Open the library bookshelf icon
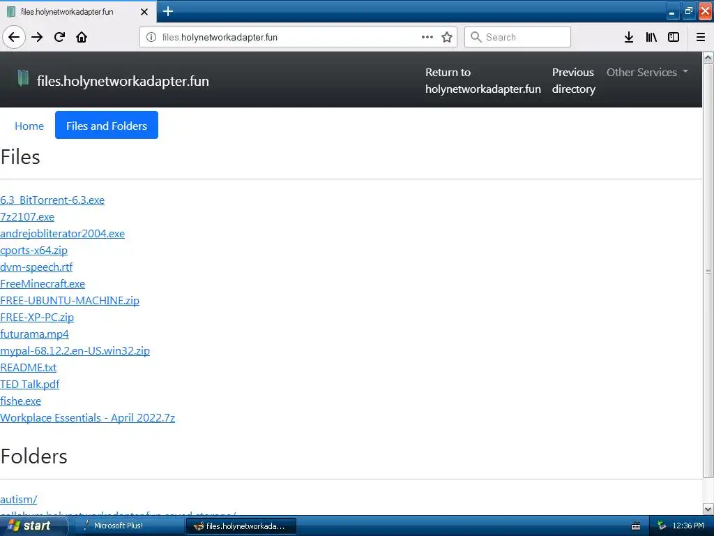The width and height of the screenshot is (714, 536). [651, 37]
